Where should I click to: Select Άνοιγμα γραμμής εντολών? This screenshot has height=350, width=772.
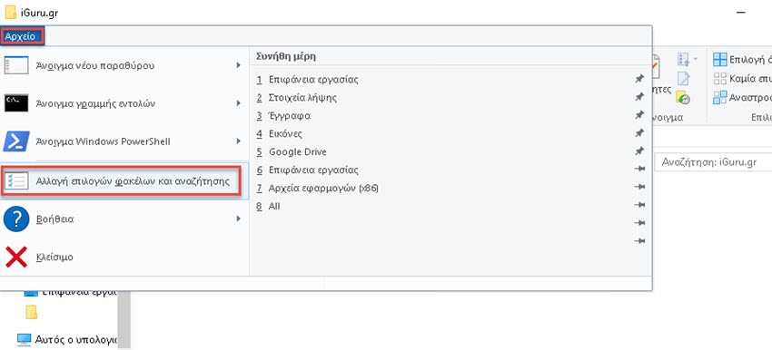[124, 103]
